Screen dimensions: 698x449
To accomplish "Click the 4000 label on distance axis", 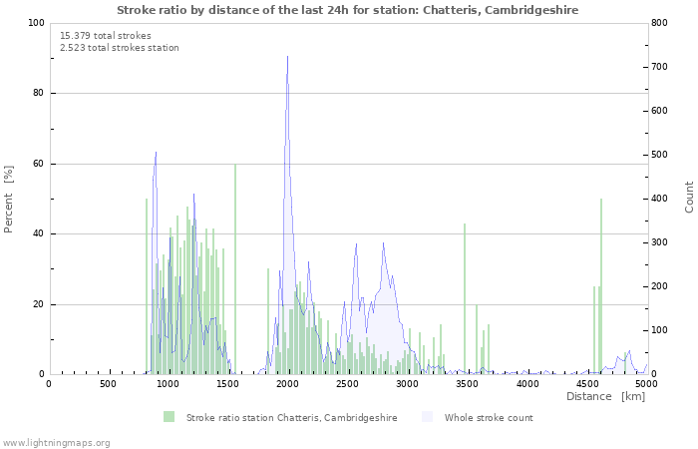I will click(526, 384).
